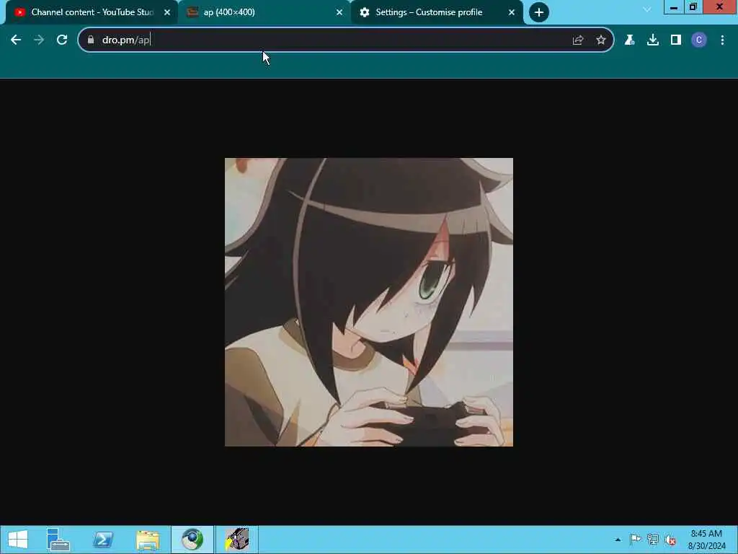Restore down the browser window
Viewport: 738px width, 554px height.
tap(693, 7)
